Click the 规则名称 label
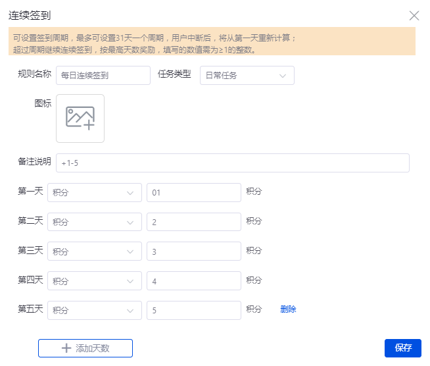Screen dimensions: 430x366 pyautogui.click(x=35, y=74)
